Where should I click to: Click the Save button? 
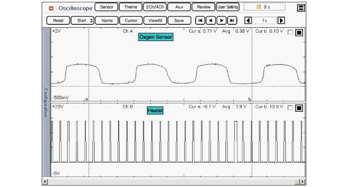(179, 21)
